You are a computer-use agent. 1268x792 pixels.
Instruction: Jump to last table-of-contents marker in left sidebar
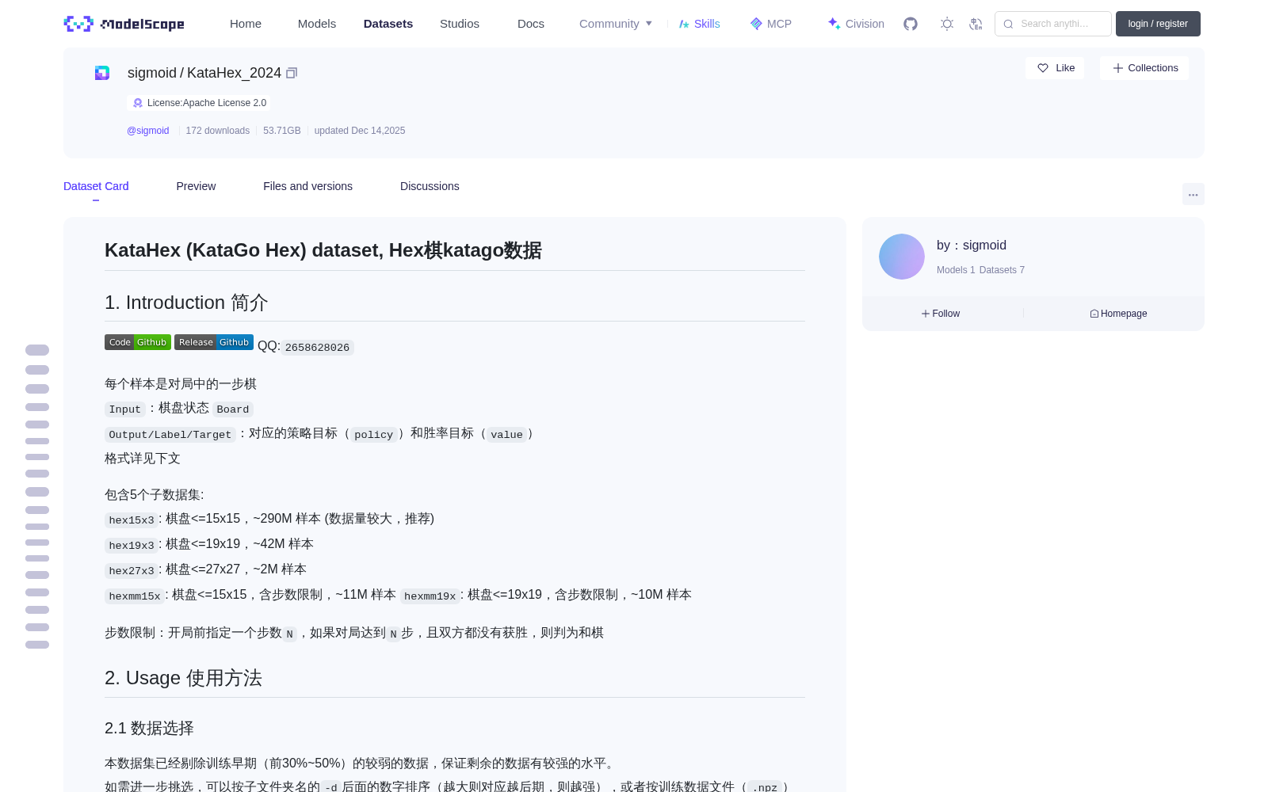click(37, 645)
